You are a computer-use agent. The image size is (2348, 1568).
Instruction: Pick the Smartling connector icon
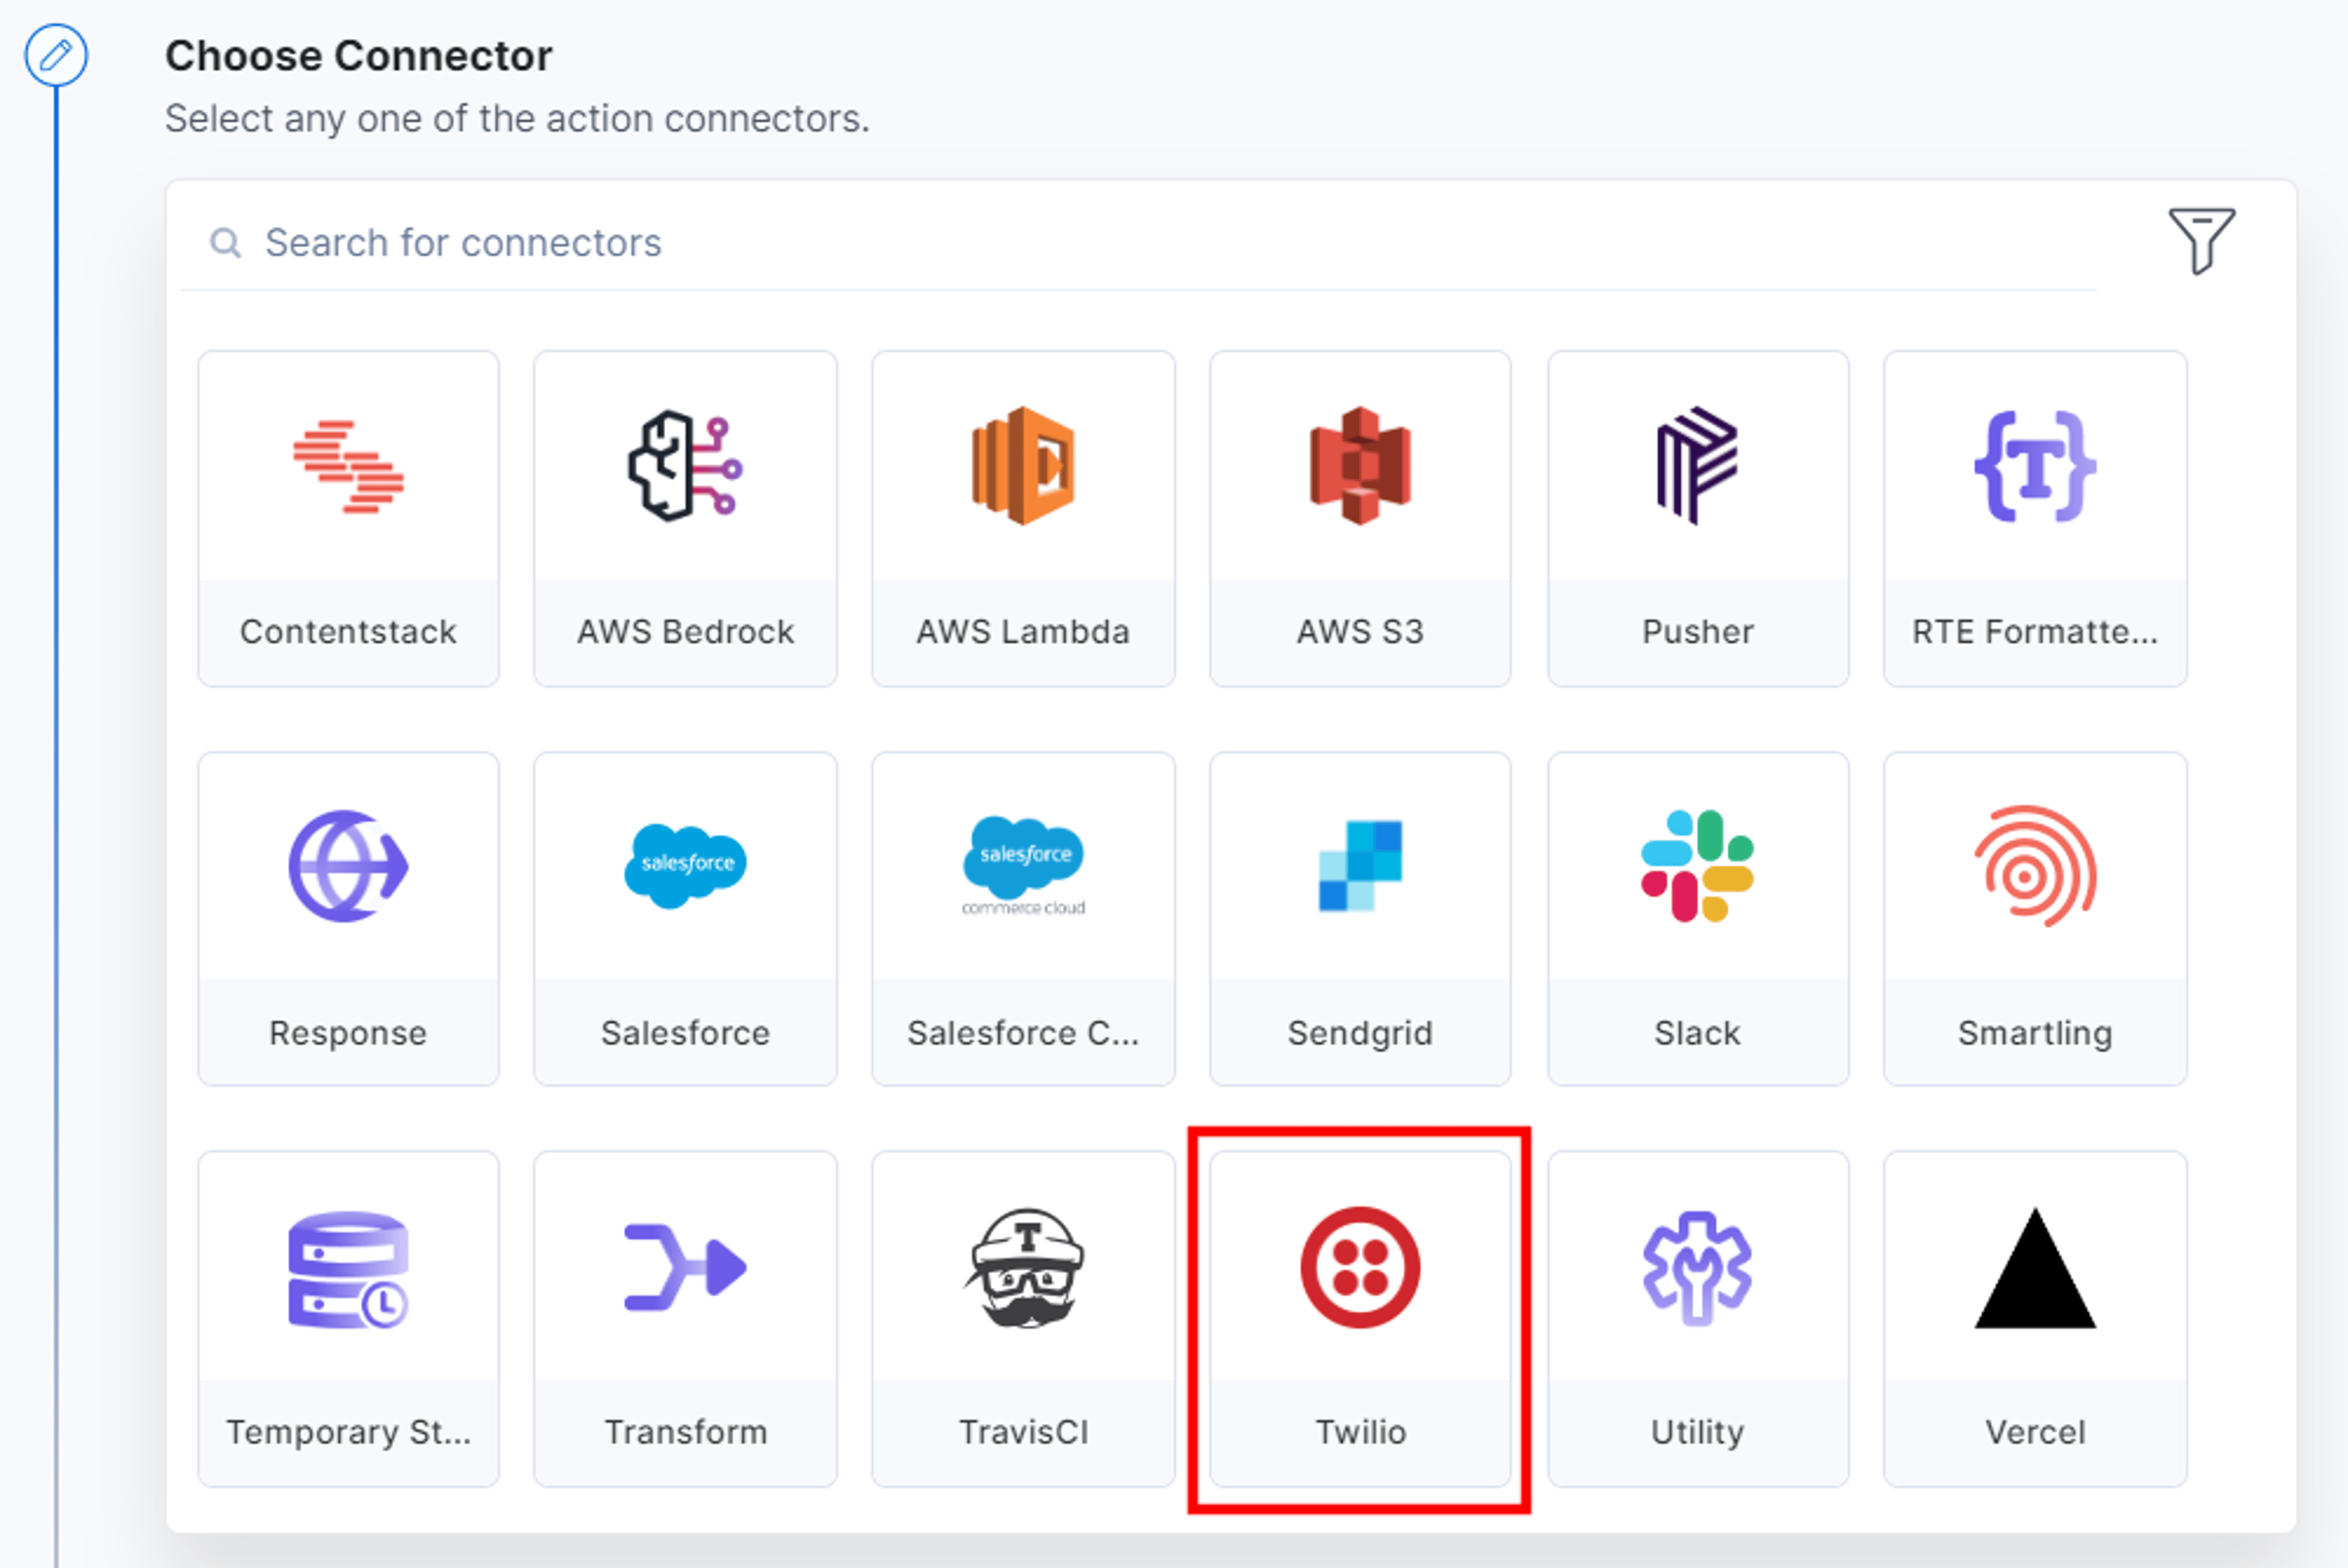[x=2035, y=866]
